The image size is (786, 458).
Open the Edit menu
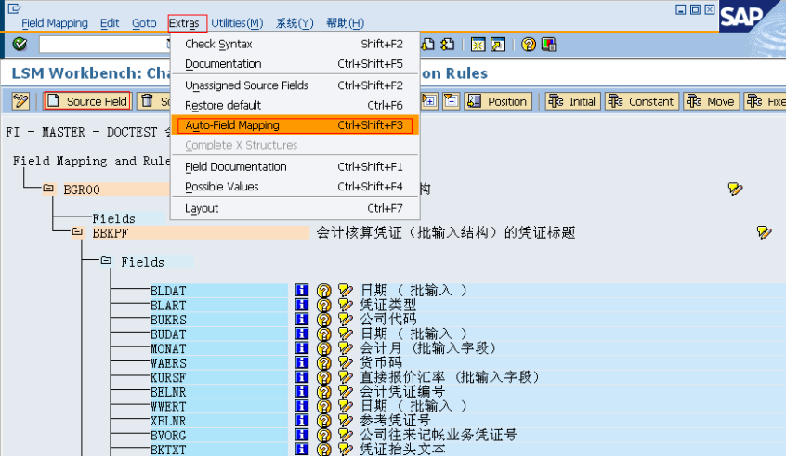tap(110, 23)
